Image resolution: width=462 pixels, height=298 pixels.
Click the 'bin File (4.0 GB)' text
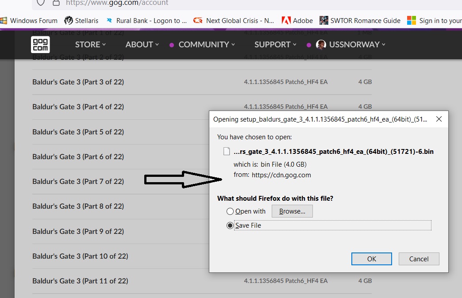pyautogui.click(x=284, y=164)
